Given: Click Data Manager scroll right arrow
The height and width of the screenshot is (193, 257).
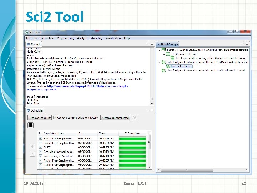Looking at the screenshot, I should (x=247, y=169).
